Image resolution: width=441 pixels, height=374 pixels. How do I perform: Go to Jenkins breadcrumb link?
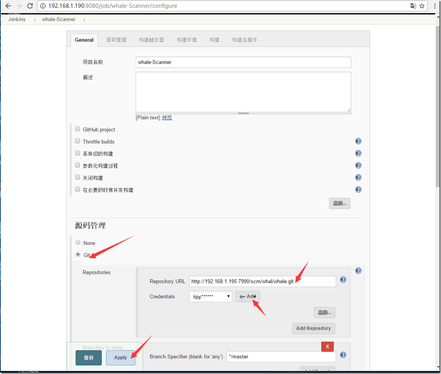(17, 19)
